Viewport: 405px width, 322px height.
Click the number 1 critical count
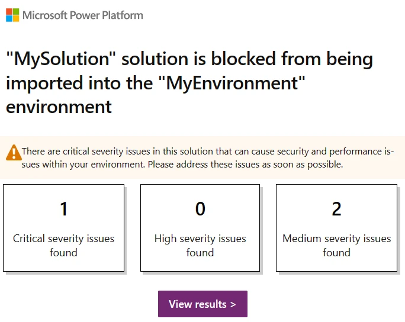[64, 209]
